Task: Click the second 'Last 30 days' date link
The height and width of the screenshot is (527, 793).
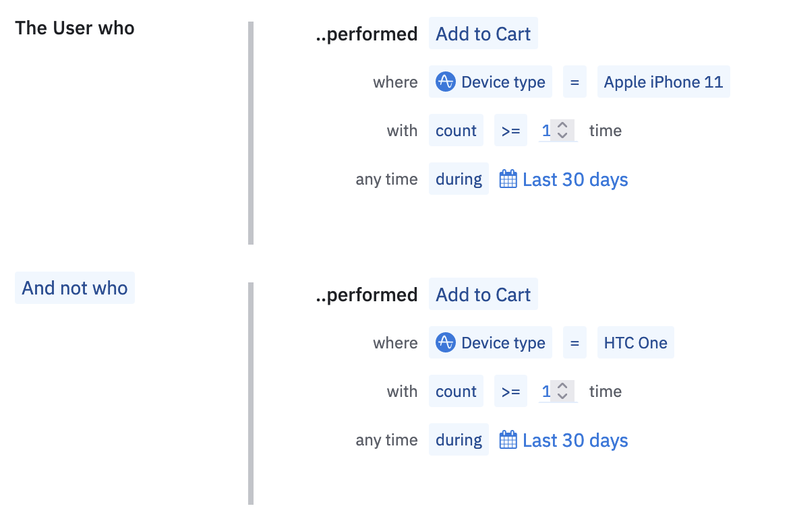Action: pyautogui.click(x=575, y=440)
